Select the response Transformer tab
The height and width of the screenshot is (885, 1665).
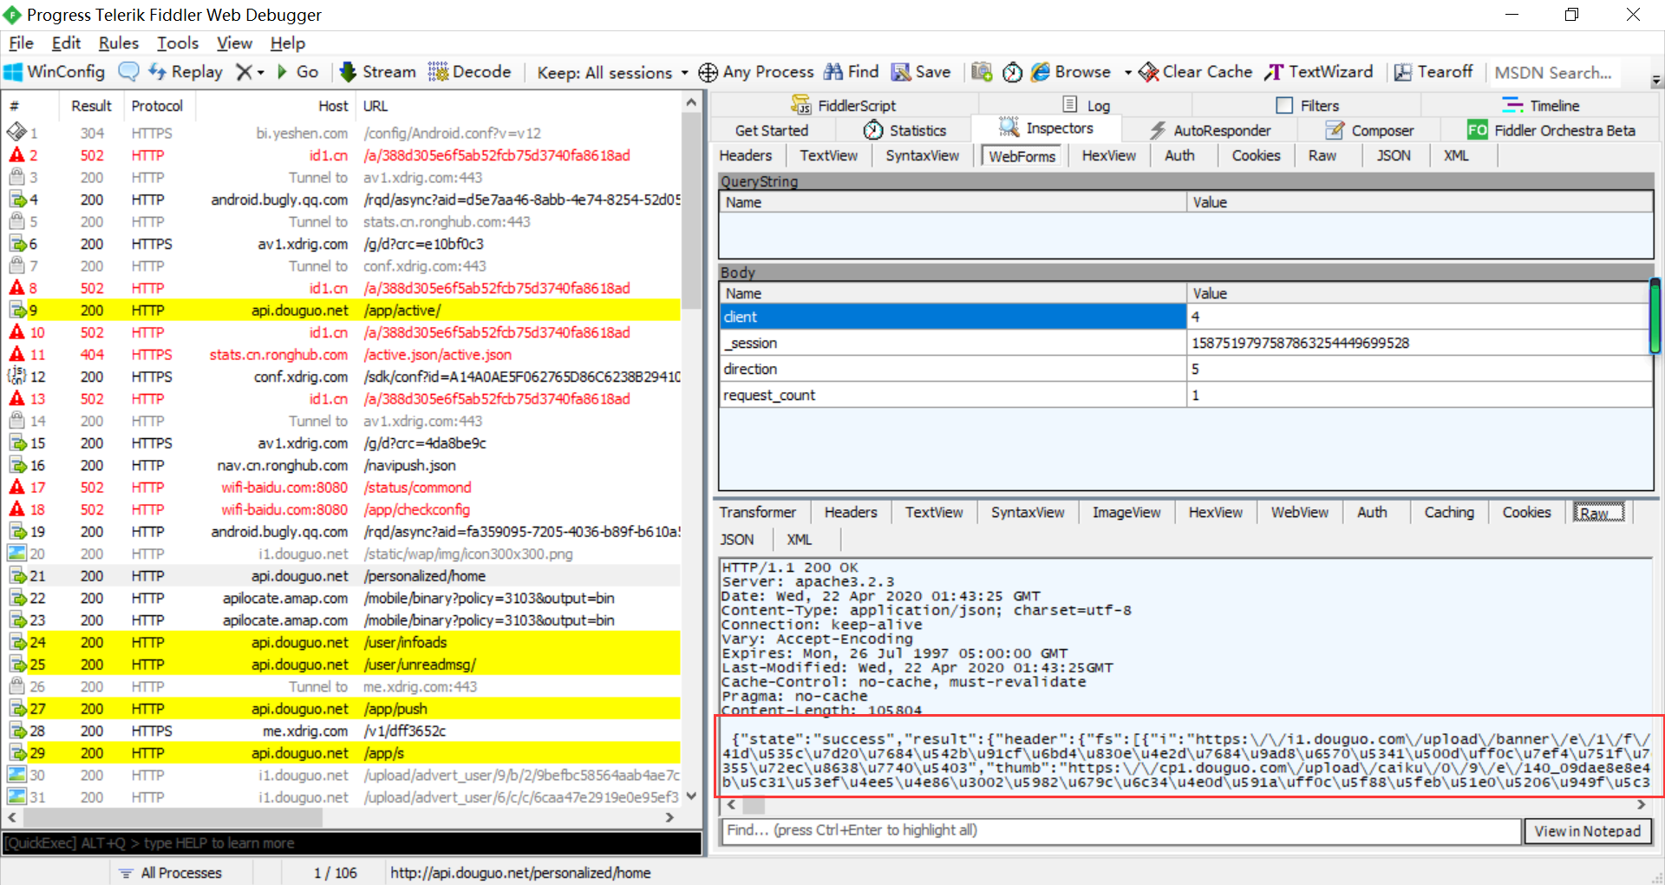[x=757, y=512]
